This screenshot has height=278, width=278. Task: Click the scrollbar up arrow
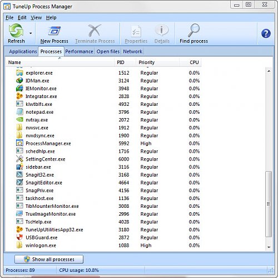(269, 71)
